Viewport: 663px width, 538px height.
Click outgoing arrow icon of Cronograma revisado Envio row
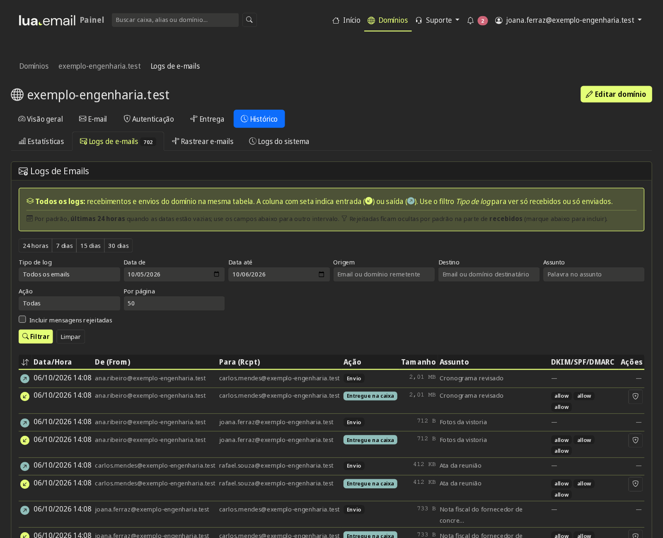click(x=25, y=378)
